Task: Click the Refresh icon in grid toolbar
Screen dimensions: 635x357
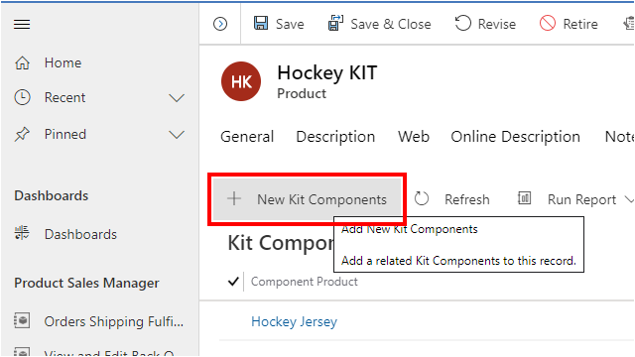Action: click(421, 198)
